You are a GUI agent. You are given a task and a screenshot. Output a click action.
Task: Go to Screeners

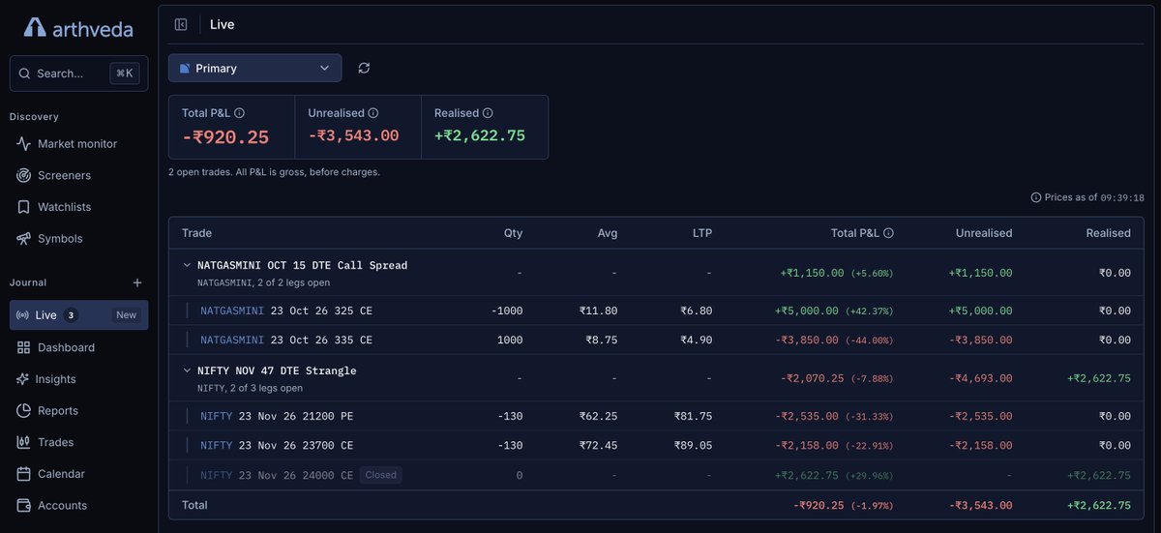coord(78,175)
